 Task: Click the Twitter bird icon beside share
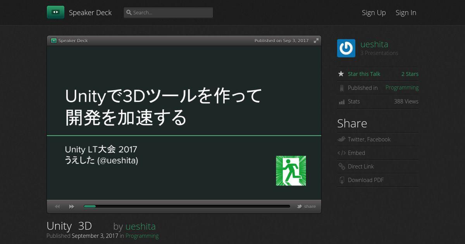pos(300,206)
